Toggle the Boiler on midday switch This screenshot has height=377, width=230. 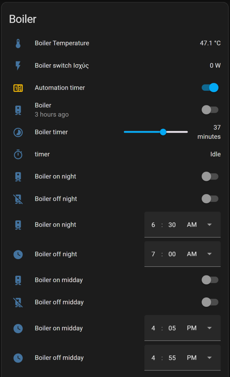point(210,280)
